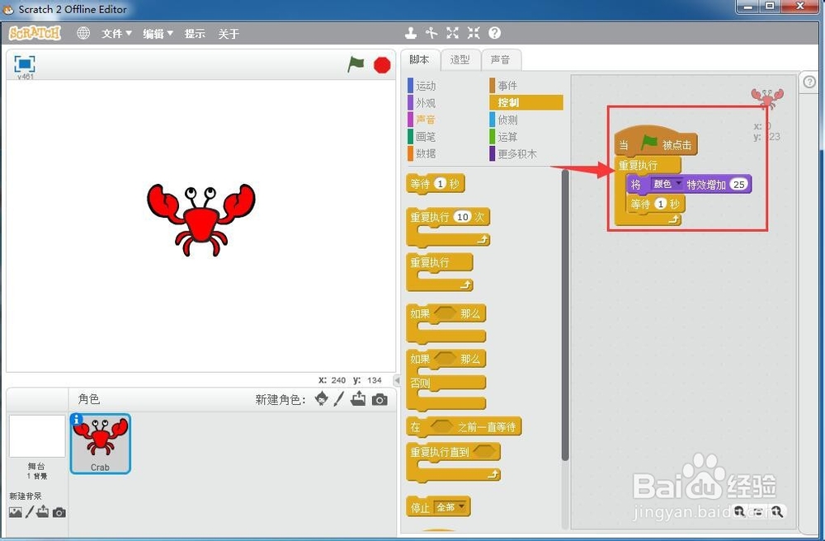Click the crab on the stage

click(201, 219)
